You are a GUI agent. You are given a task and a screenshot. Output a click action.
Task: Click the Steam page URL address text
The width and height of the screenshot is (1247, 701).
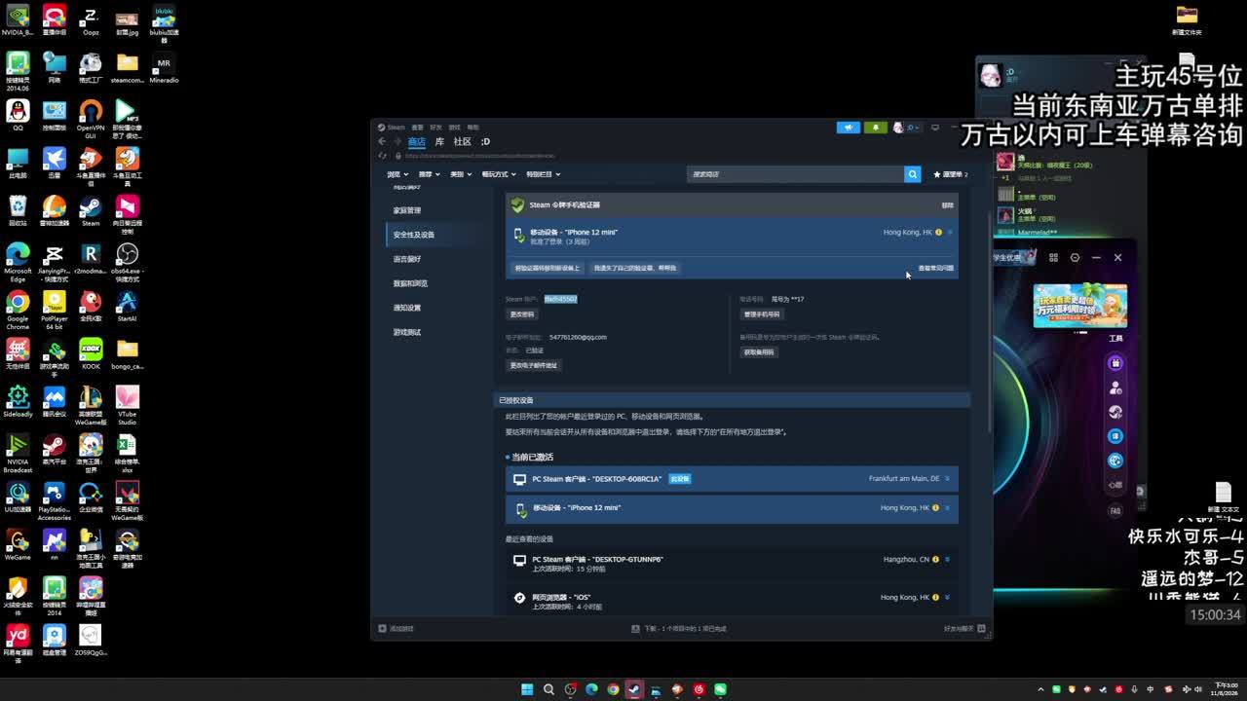point(480,156)
